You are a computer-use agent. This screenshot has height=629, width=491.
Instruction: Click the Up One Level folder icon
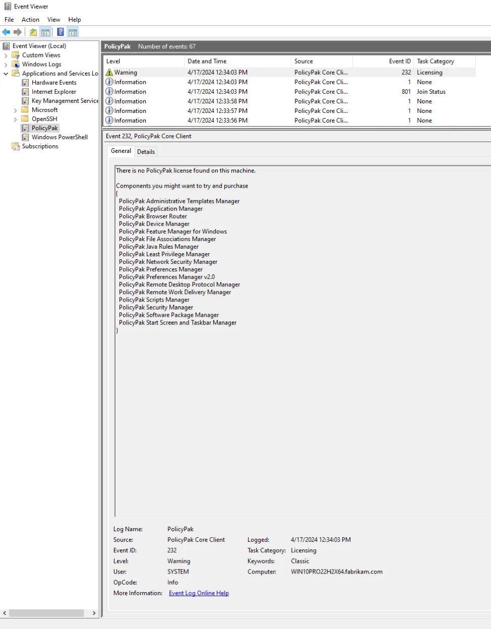33,32
